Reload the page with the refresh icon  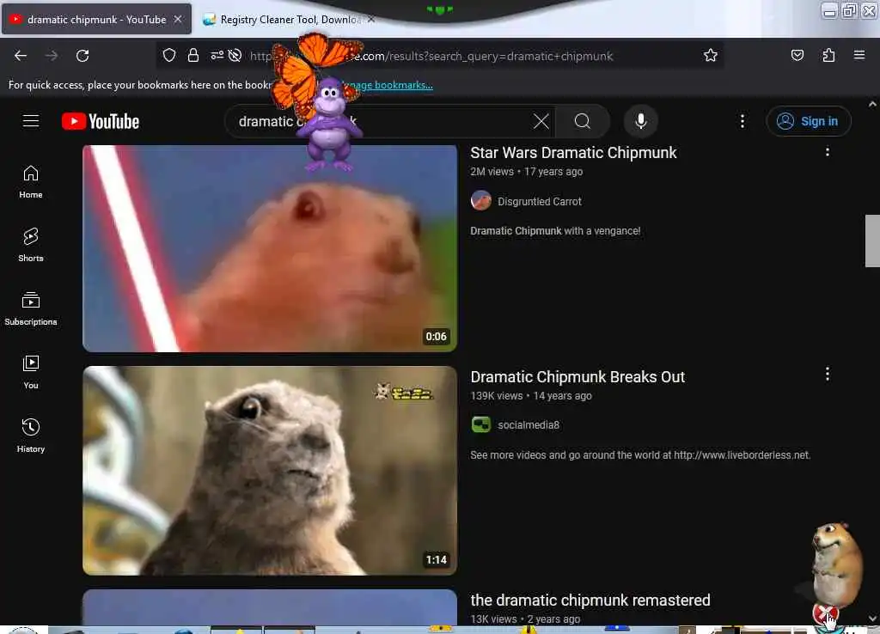[82, 56]
